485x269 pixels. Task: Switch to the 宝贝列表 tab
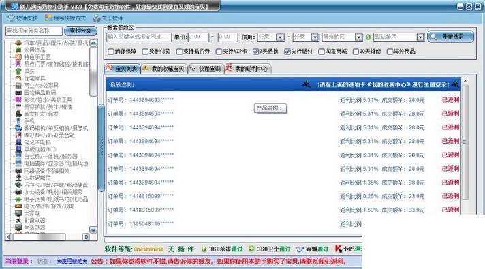123,68
